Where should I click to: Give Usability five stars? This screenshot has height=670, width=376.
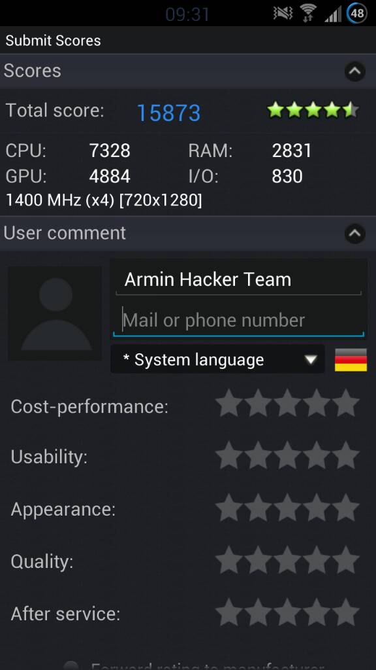point(346,455)
